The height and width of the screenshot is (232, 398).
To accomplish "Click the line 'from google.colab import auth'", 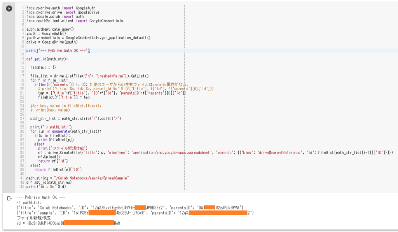I will pos(55,16).
